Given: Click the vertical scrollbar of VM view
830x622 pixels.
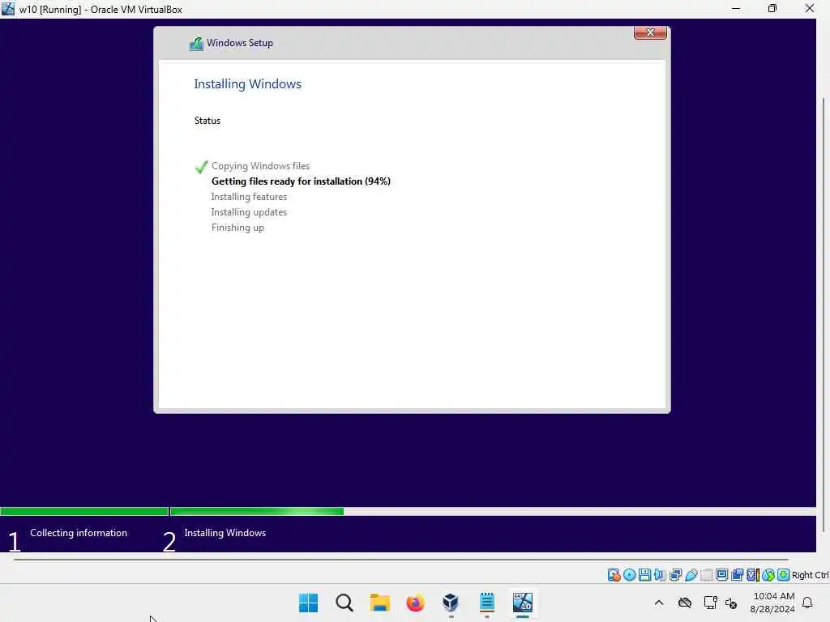Looking at the screenshot, I should pos(824,315).
